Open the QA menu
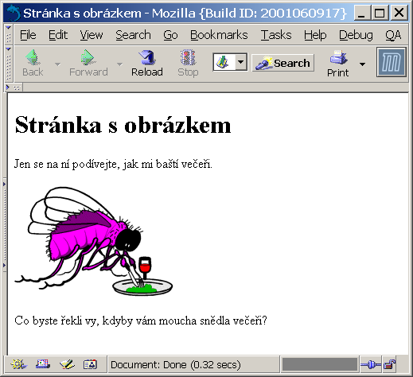 393,35
